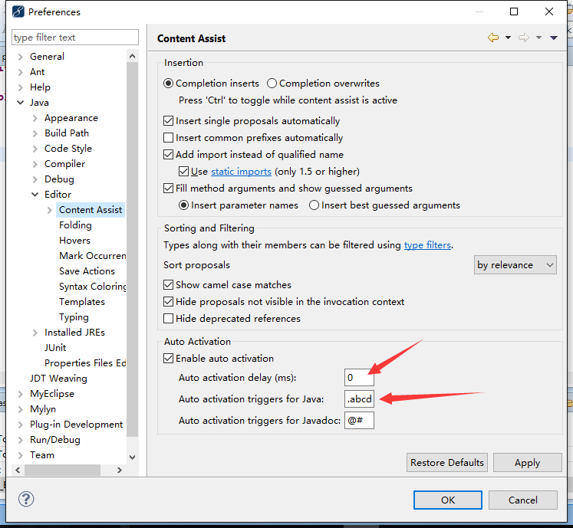Toggle Show camel case matches

168,285
